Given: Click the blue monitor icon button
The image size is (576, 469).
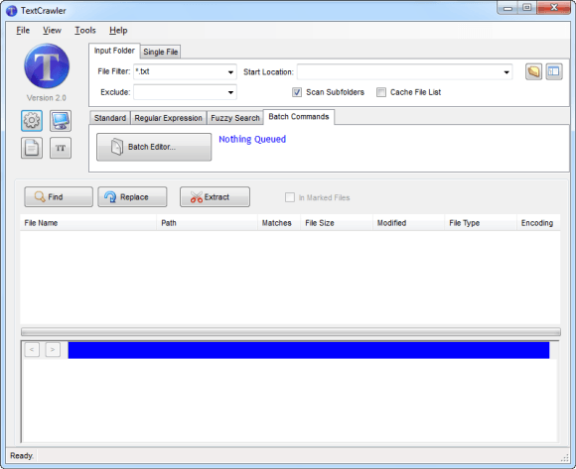Looking at the screenshot, I should pyautogui.click(x=61, y=121).
